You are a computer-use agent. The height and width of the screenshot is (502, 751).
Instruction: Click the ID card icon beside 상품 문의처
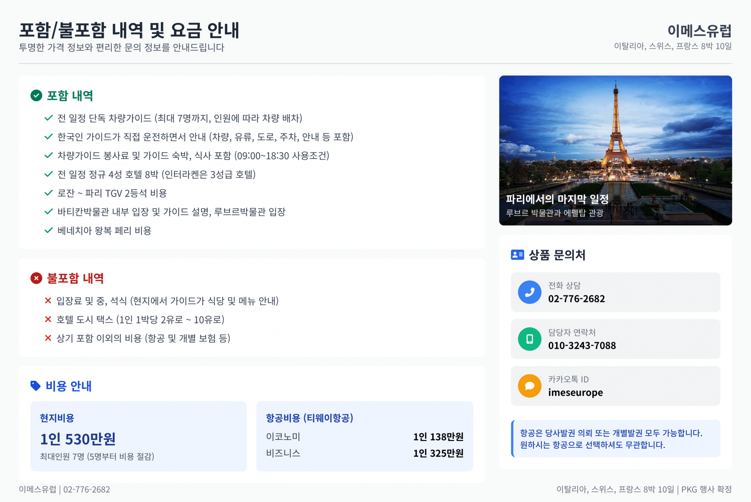(517, 255)
